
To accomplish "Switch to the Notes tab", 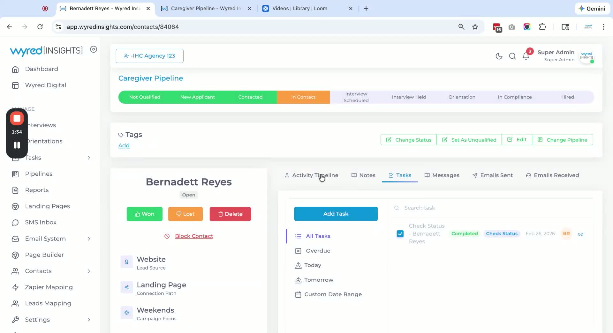I will tap(363, 175).
